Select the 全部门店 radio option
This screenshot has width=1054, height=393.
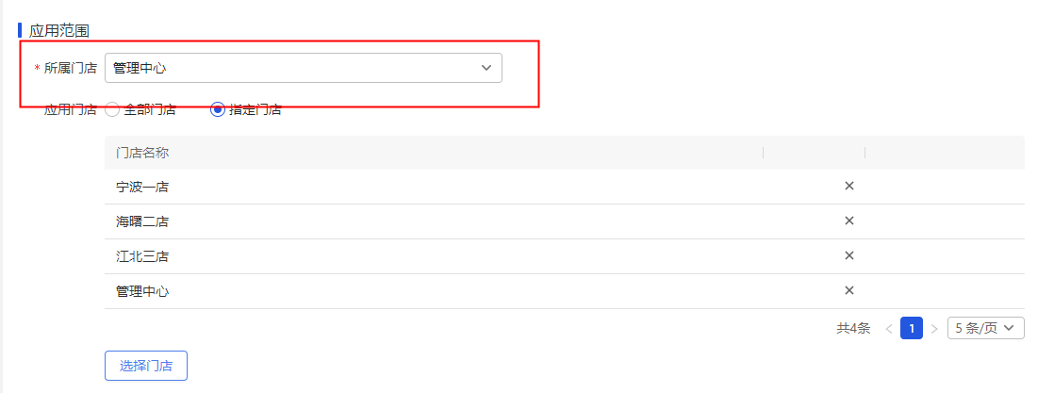click(112, 109)
